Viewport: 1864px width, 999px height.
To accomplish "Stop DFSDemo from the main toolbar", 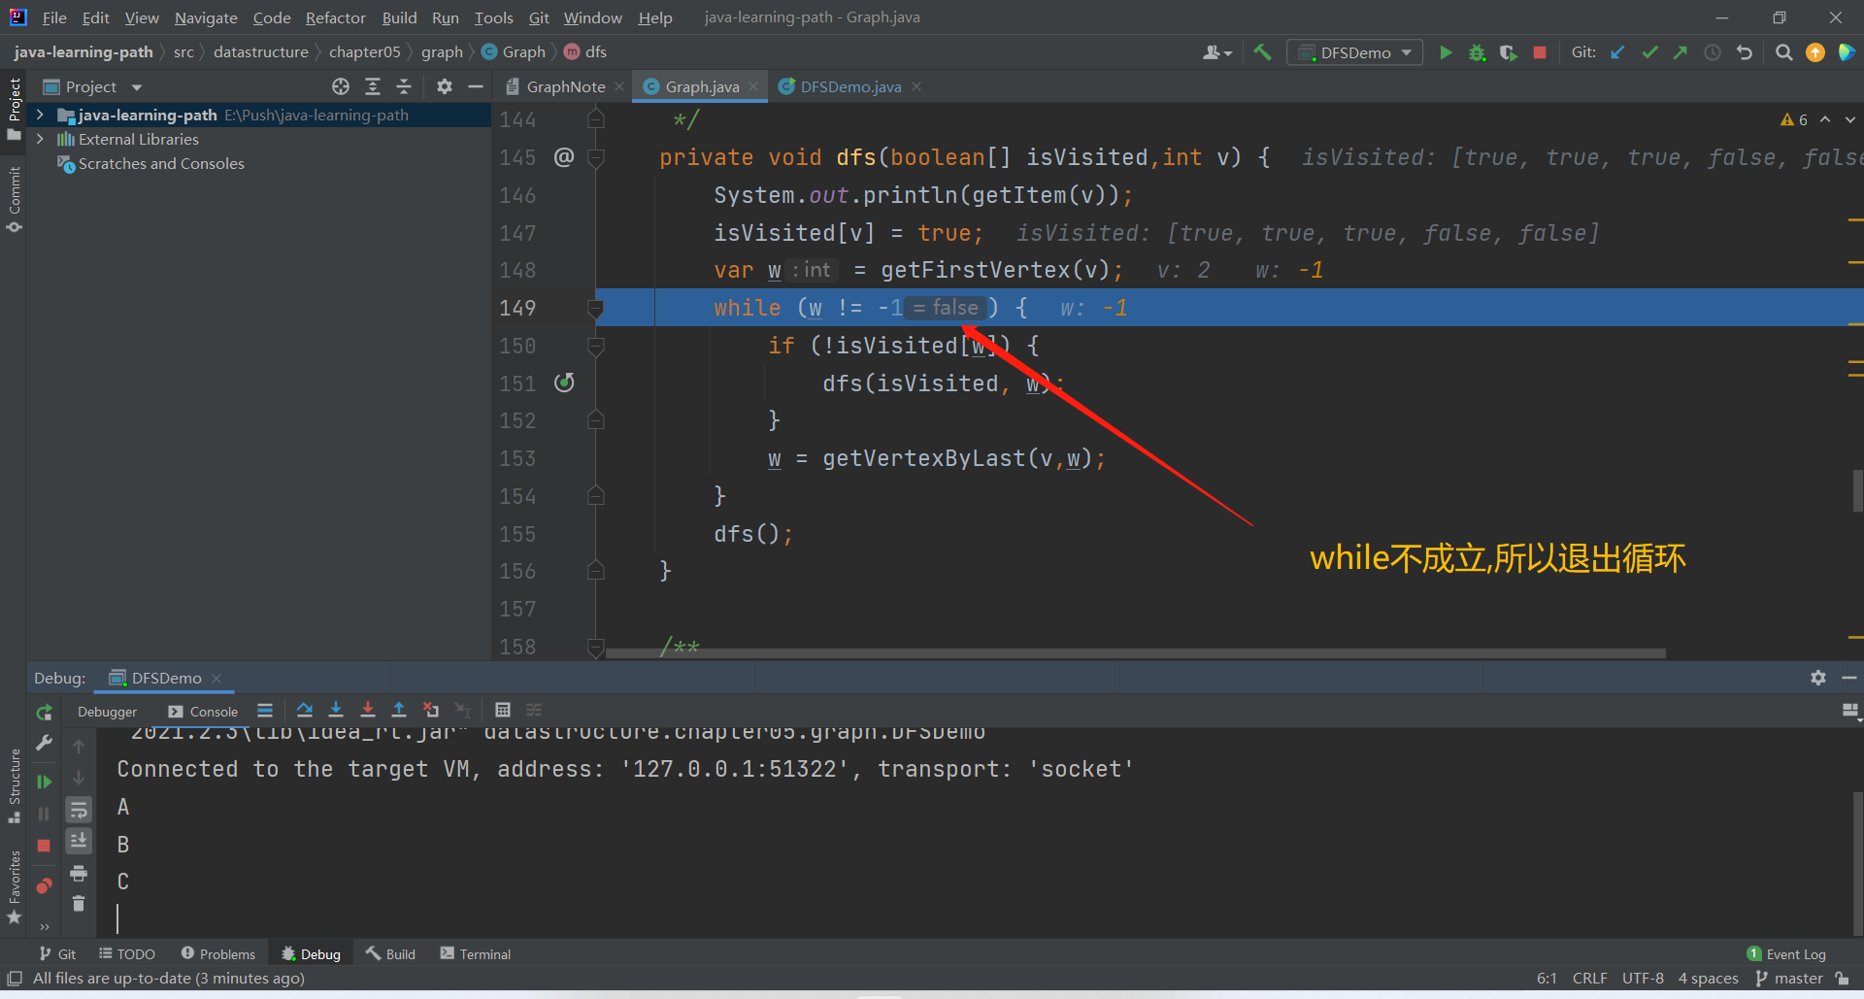I will (x=1540, y=52).
